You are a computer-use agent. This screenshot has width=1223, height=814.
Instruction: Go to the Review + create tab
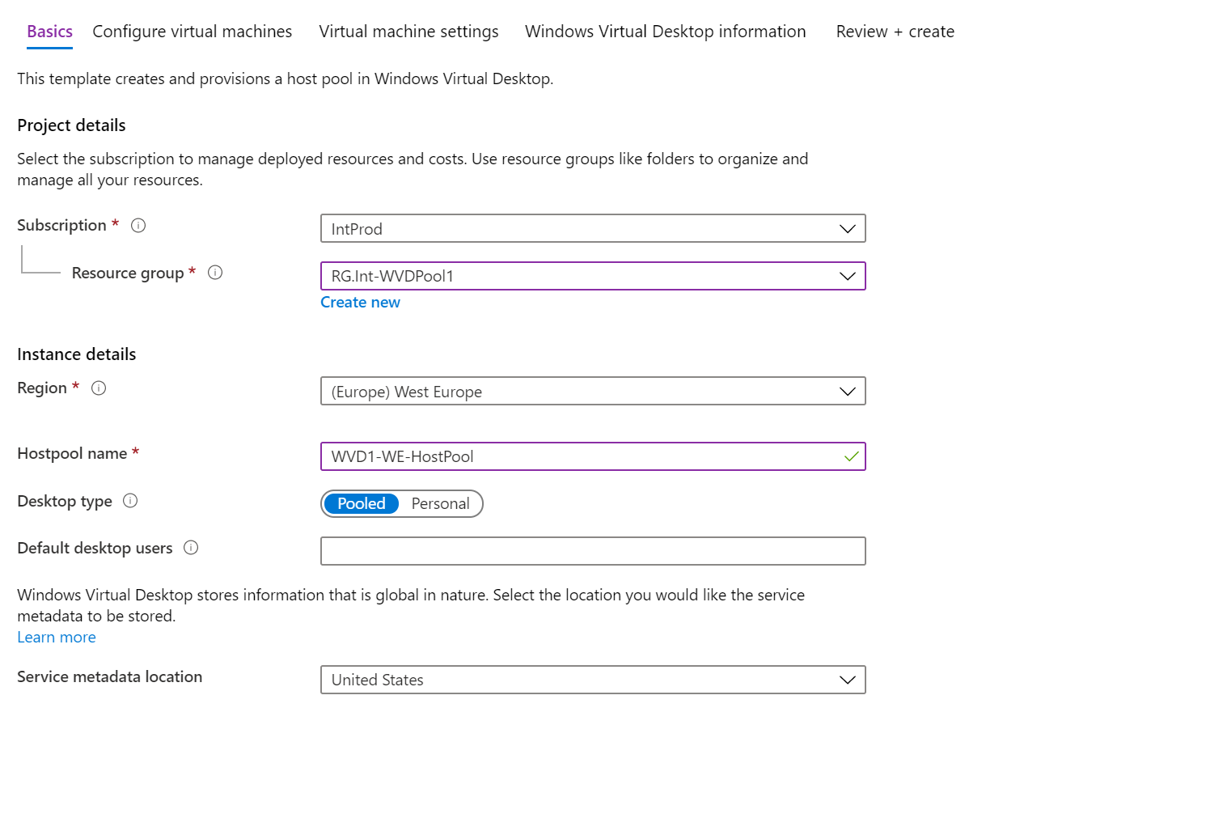(895, 32)
